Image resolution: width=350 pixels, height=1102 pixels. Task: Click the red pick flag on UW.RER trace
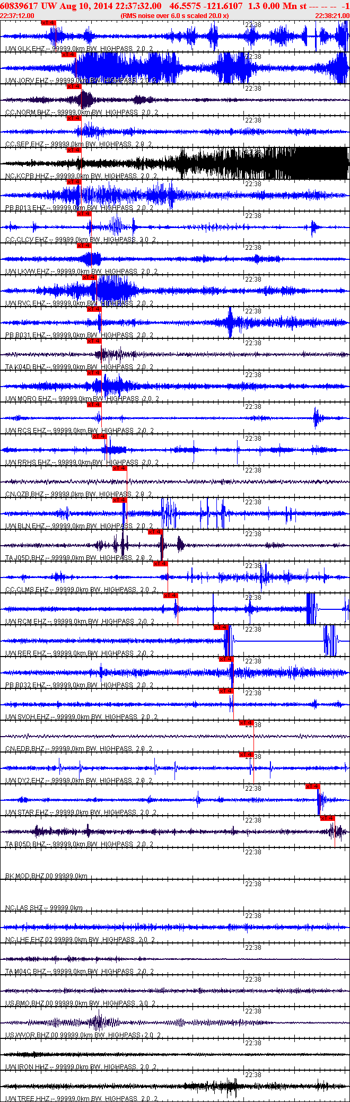221,627
